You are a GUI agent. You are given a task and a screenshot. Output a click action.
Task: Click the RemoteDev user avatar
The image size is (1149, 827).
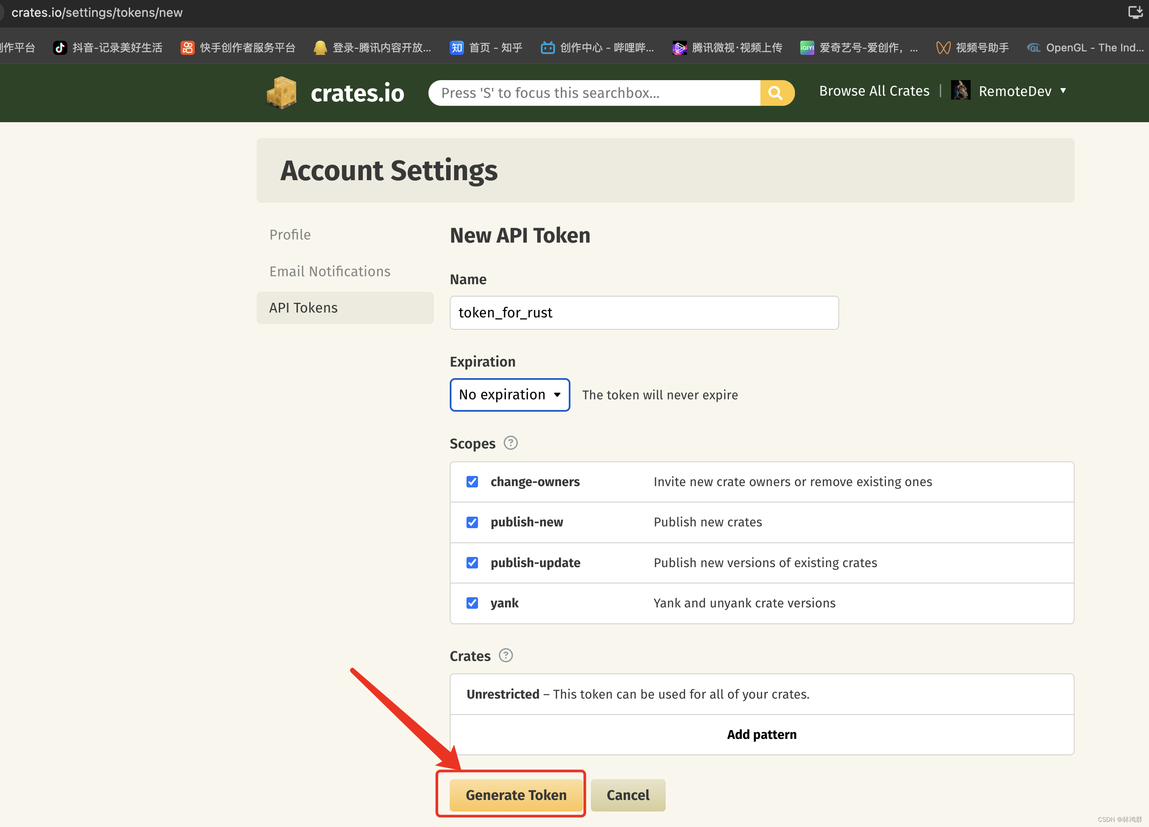(x=960, y=91)
